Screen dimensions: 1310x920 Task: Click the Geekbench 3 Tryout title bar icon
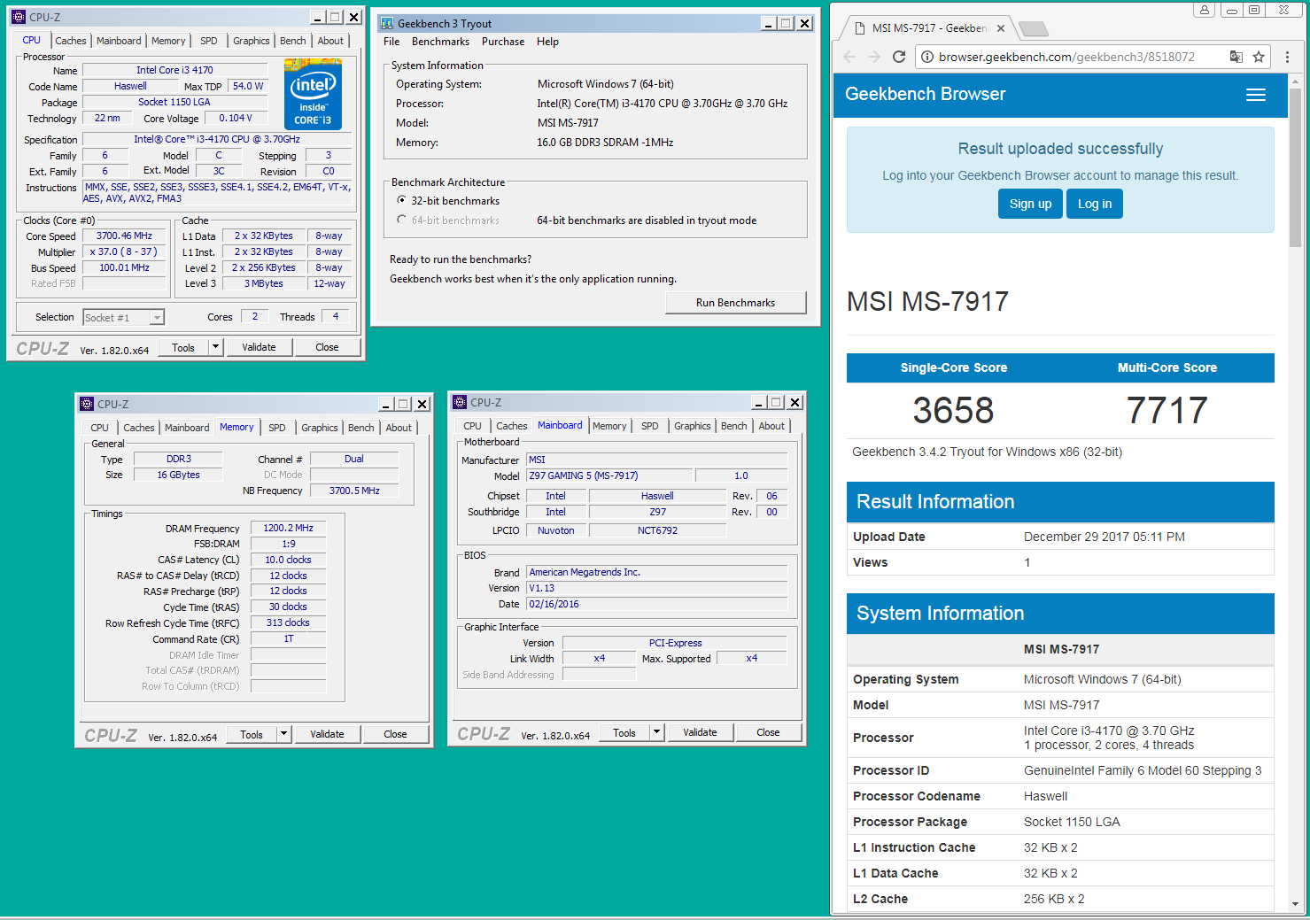tap(387, 24)
